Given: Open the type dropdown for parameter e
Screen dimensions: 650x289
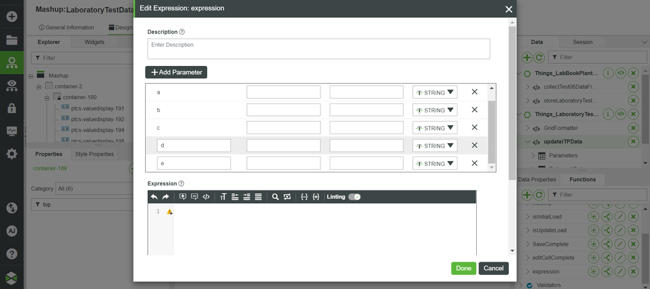Looking at the screenshot, I should pyautogui.click(x=435, y=163).
